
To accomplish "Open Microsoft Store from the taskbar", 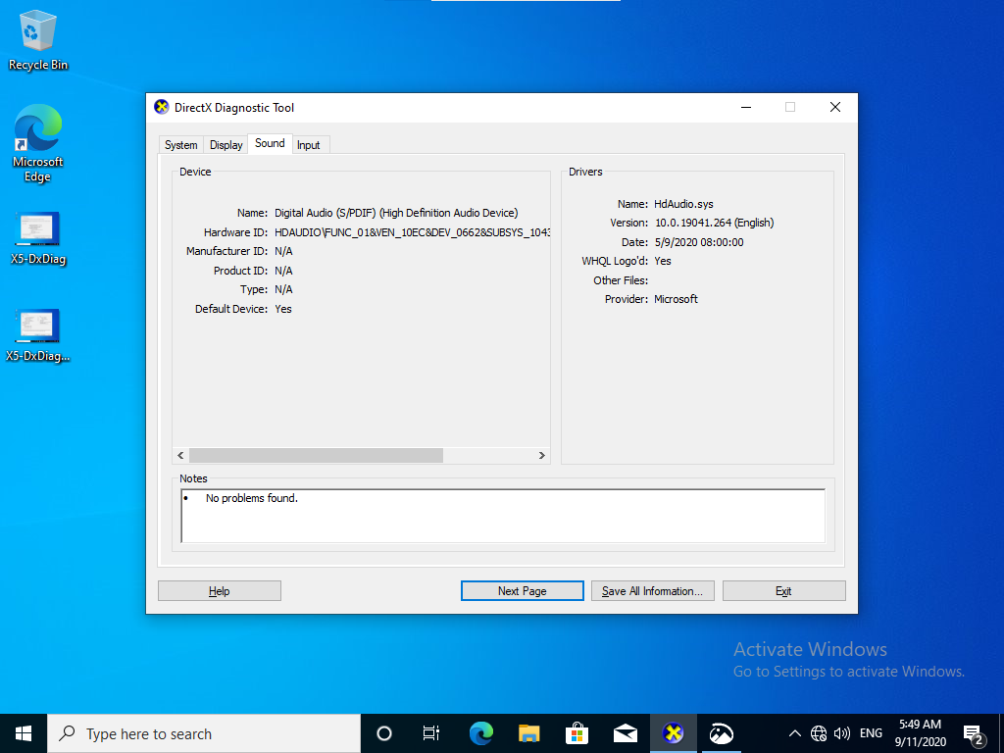I will pyautogui.click(x=577, y=733).
